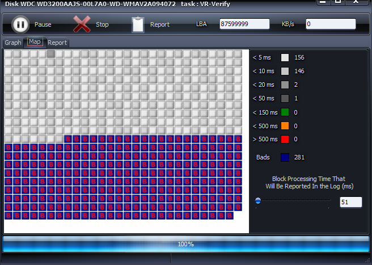
Task: Click the window title with disk name
Action: [118, 4]
